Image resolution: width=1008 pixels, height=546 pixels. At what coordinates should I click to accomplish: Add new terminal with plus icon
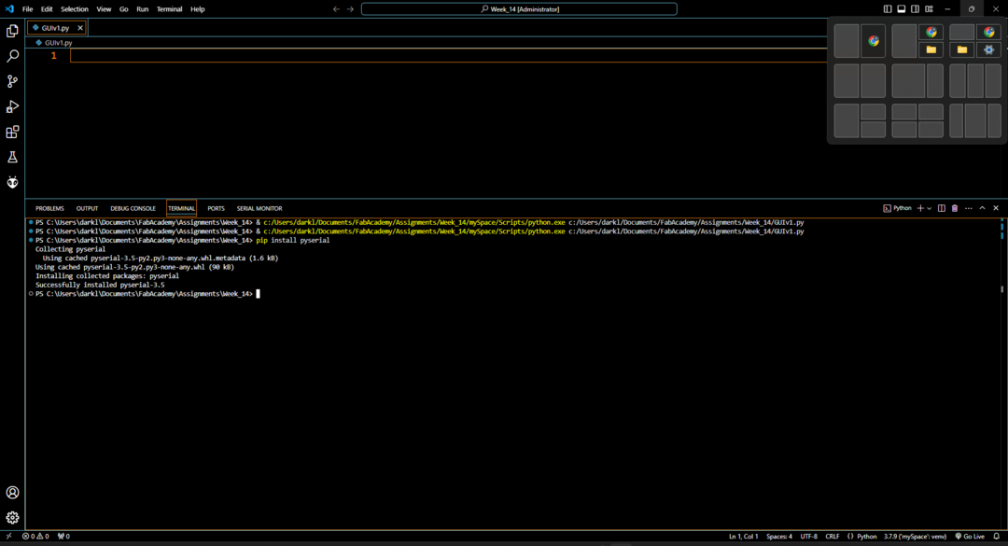coord(920,208)
